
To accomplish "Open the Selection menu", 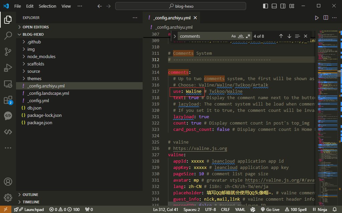I will coord(47,6).
